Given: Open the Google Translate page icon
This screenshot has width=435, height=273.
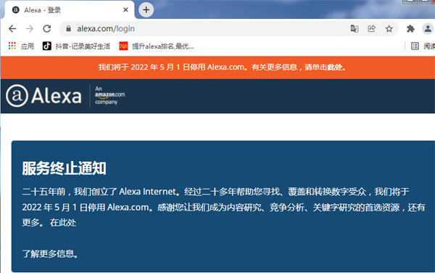Looking at the screenshot, I should [355, 28].
